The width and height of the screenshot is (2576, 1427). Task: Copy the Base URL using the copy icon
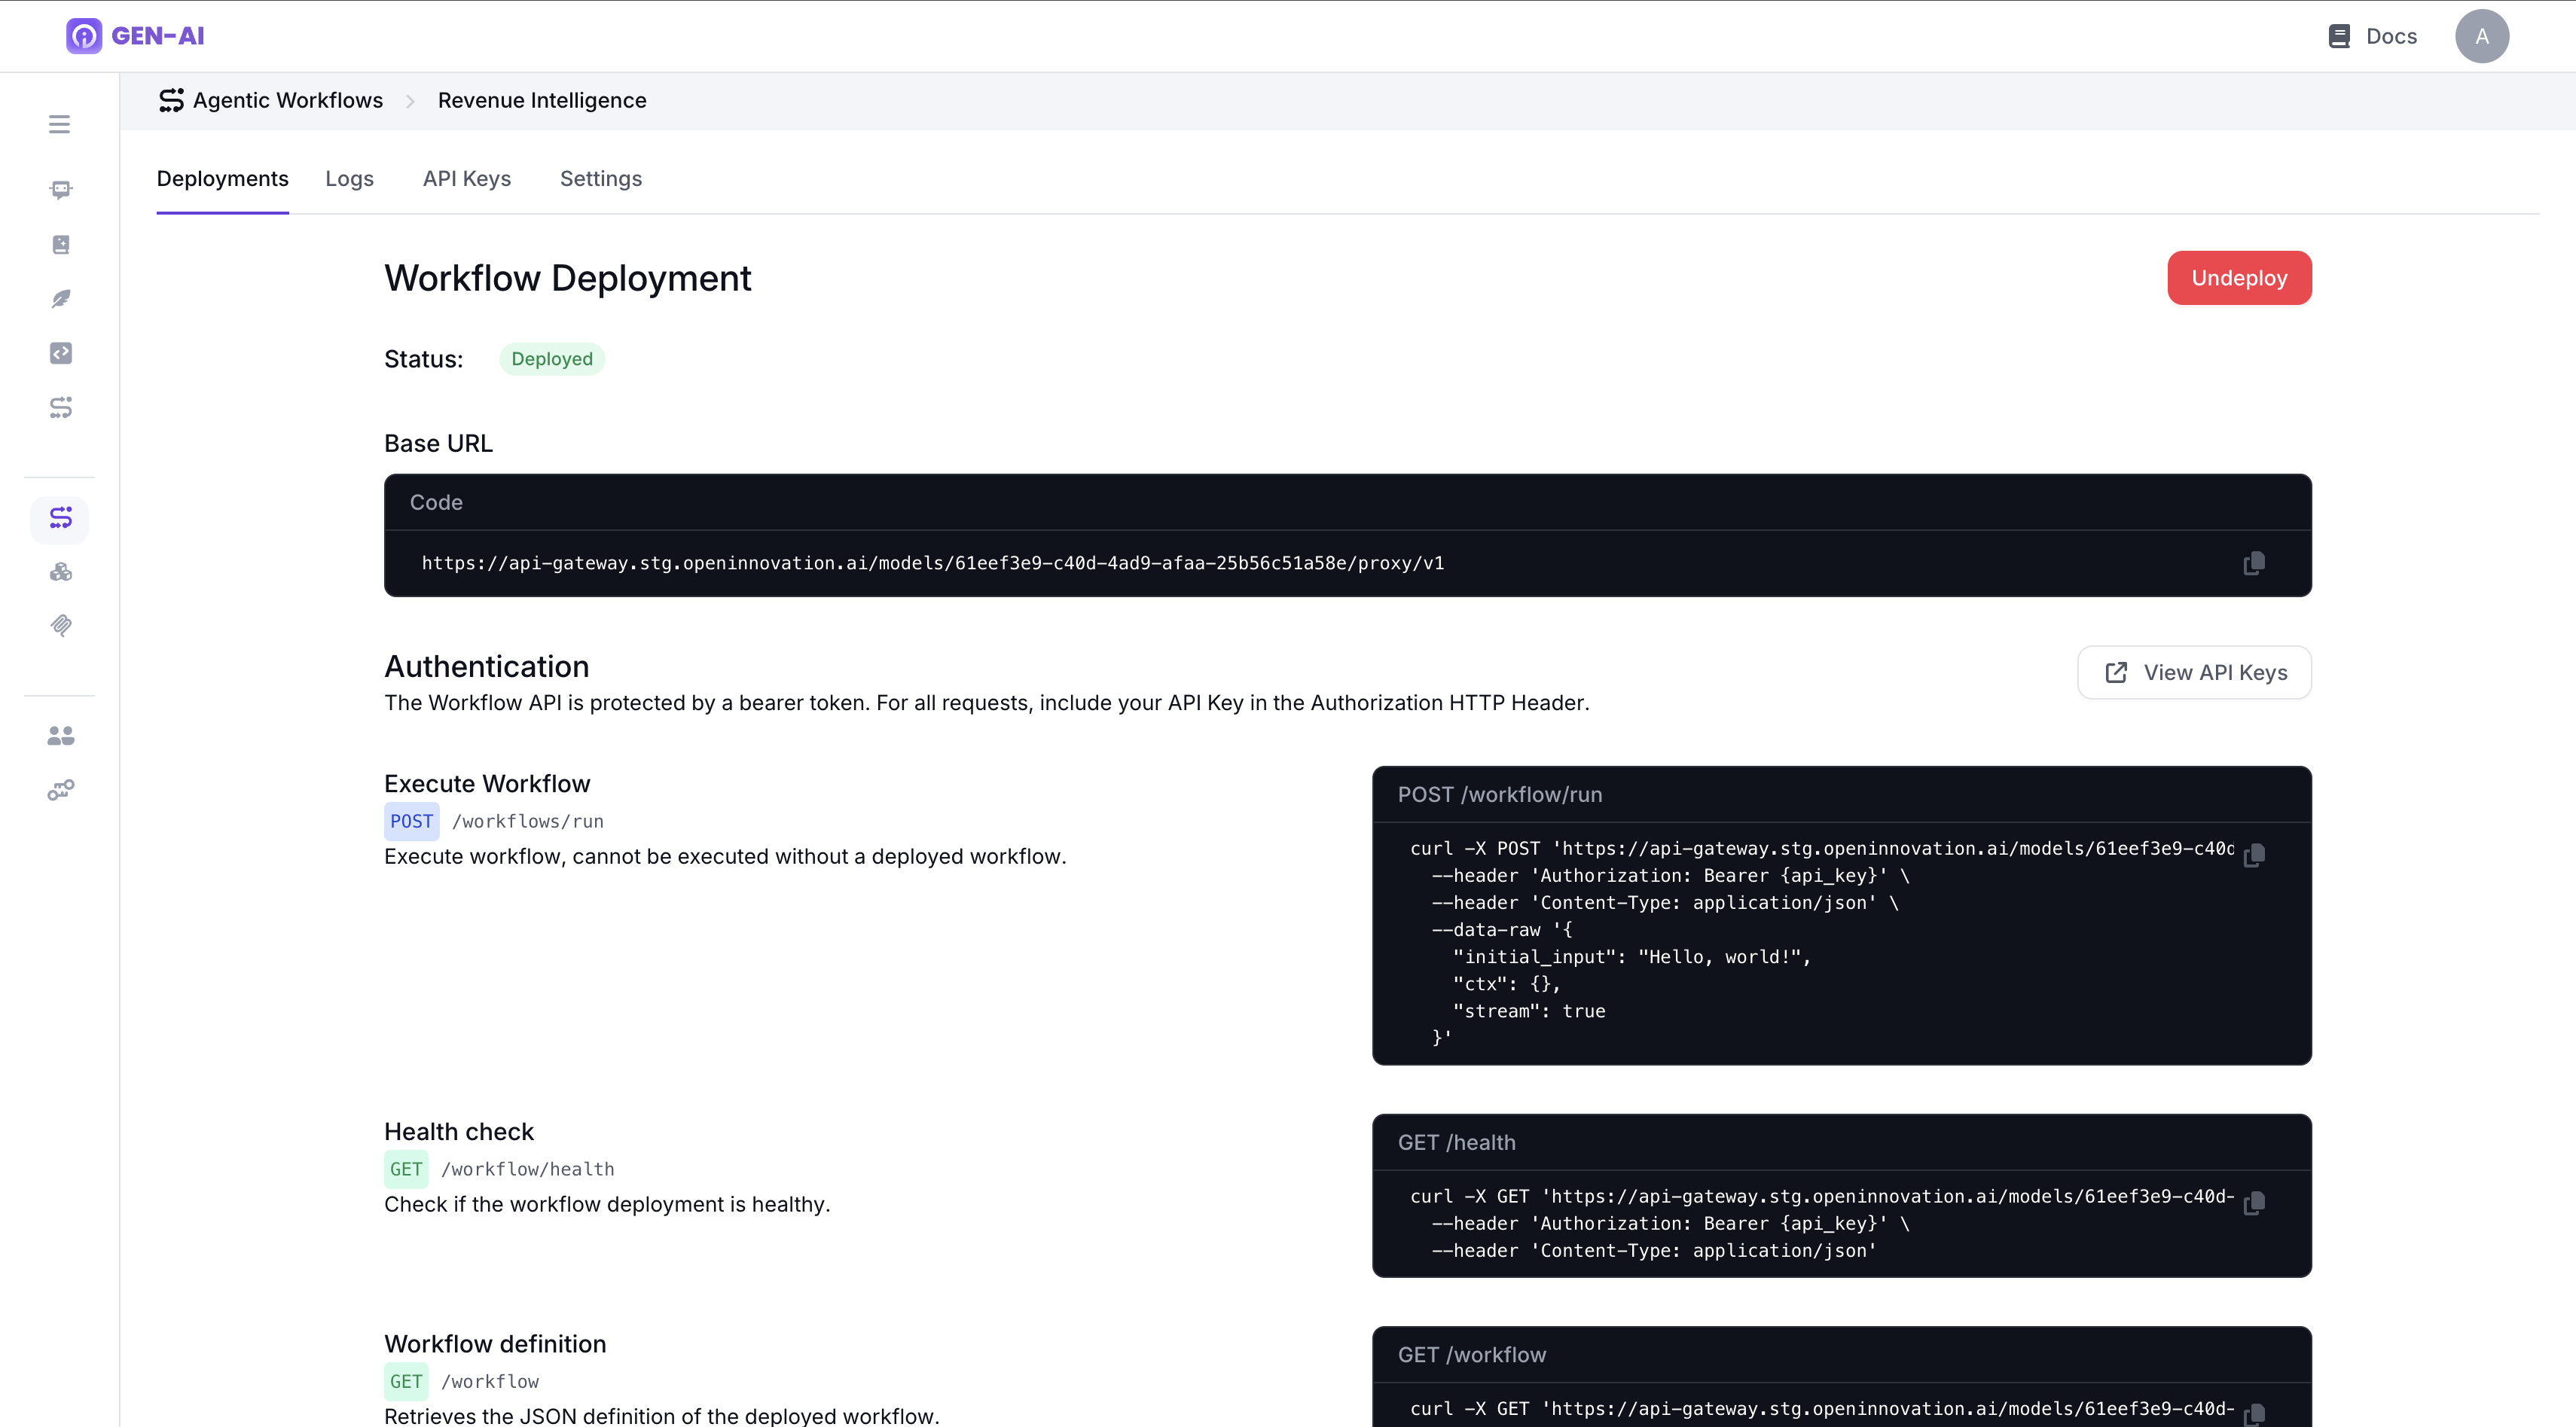[2254, 564]
